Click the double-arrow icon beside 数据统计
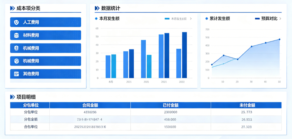The height and width of the screenshot is (139, 292). [97, 8]
